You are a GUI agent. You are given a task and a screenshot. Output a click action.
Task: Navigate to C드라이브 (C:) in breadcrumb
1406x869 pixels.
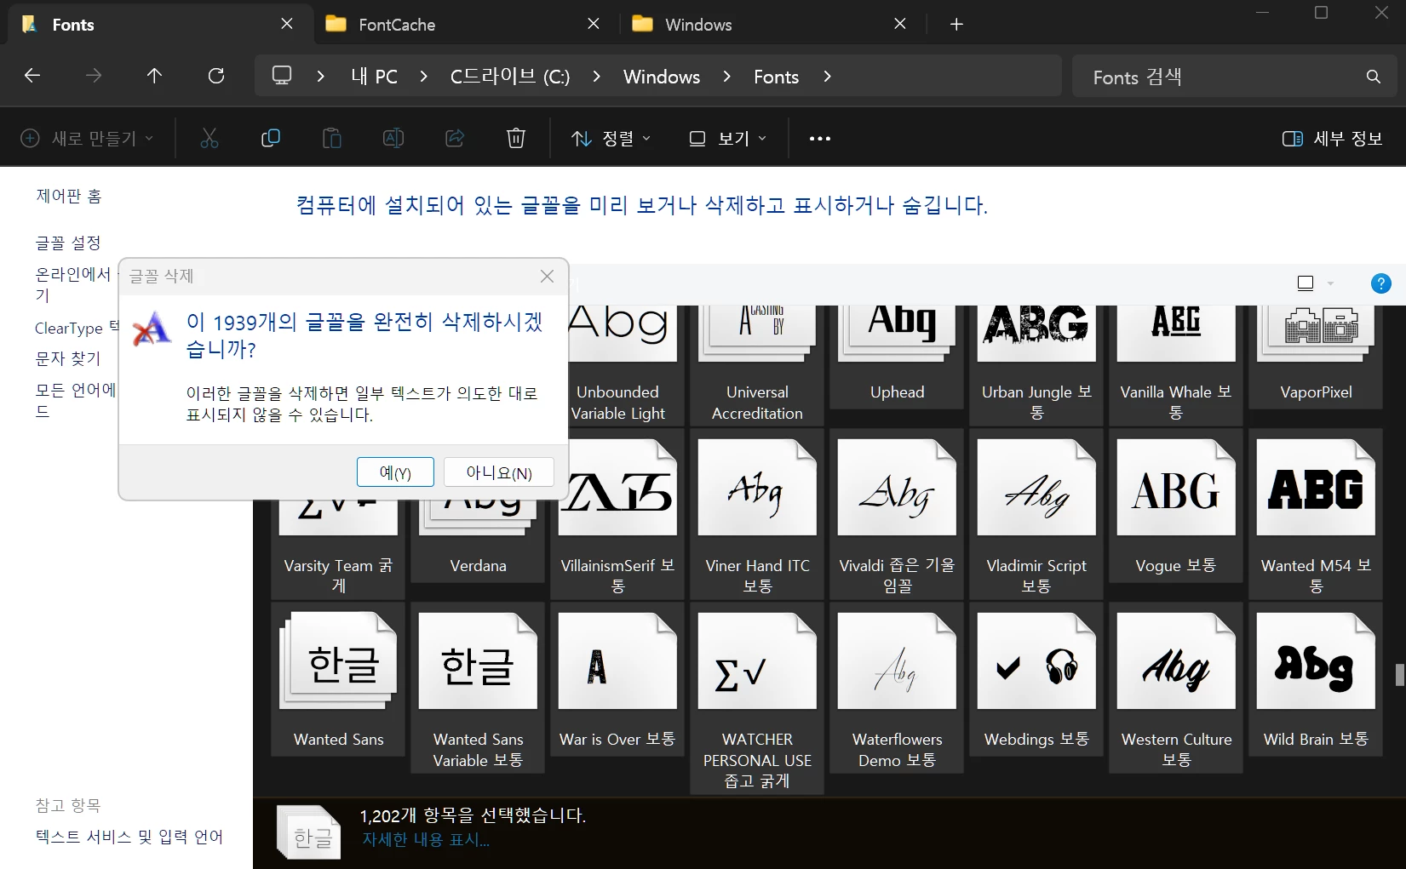pyautogui.click(x=510, y=77)
